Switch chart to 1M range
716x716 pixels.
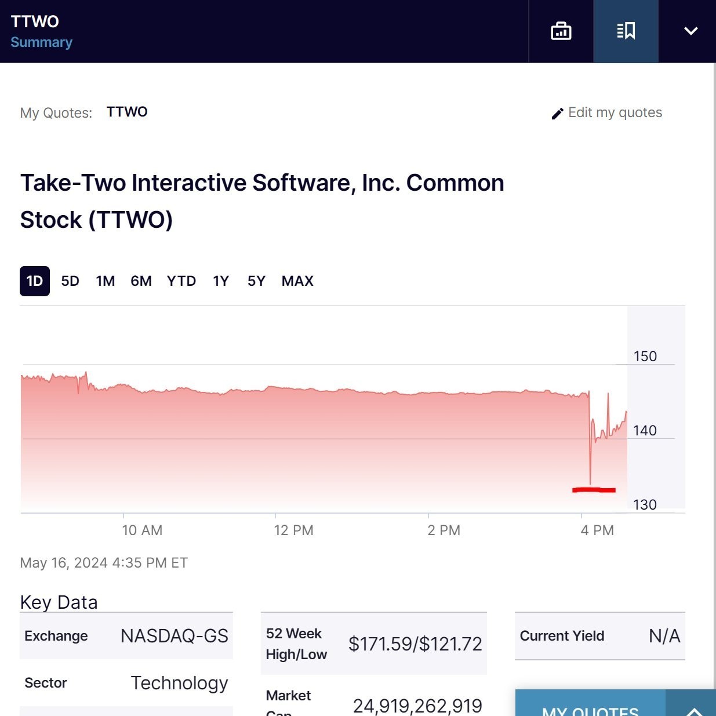pyautogui.click(x=106, y=281)
